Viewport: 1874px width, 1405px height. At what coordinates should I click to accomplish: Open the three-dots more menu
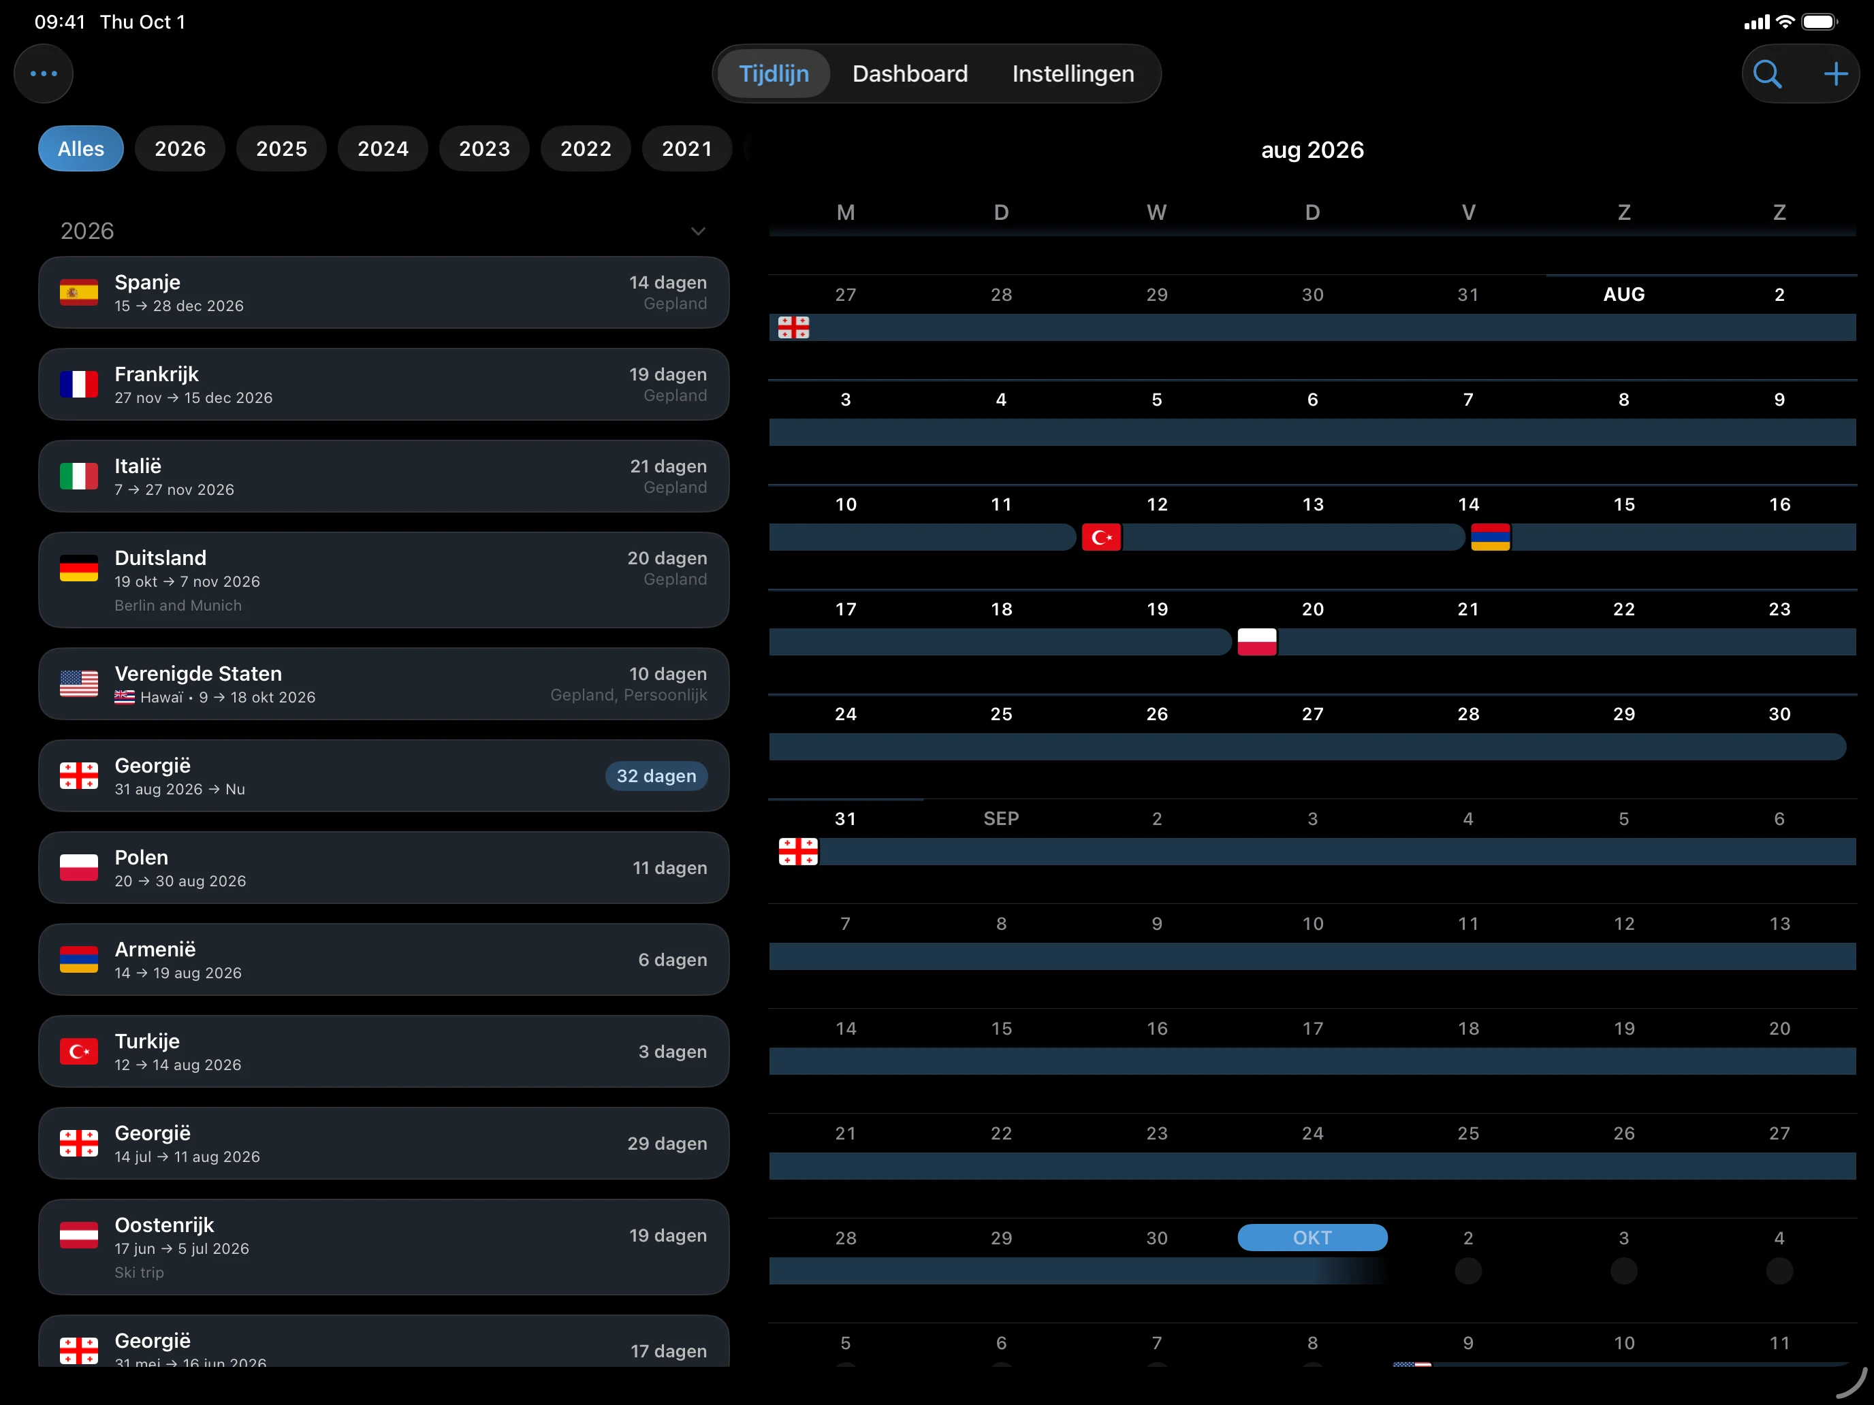point(43,74)
